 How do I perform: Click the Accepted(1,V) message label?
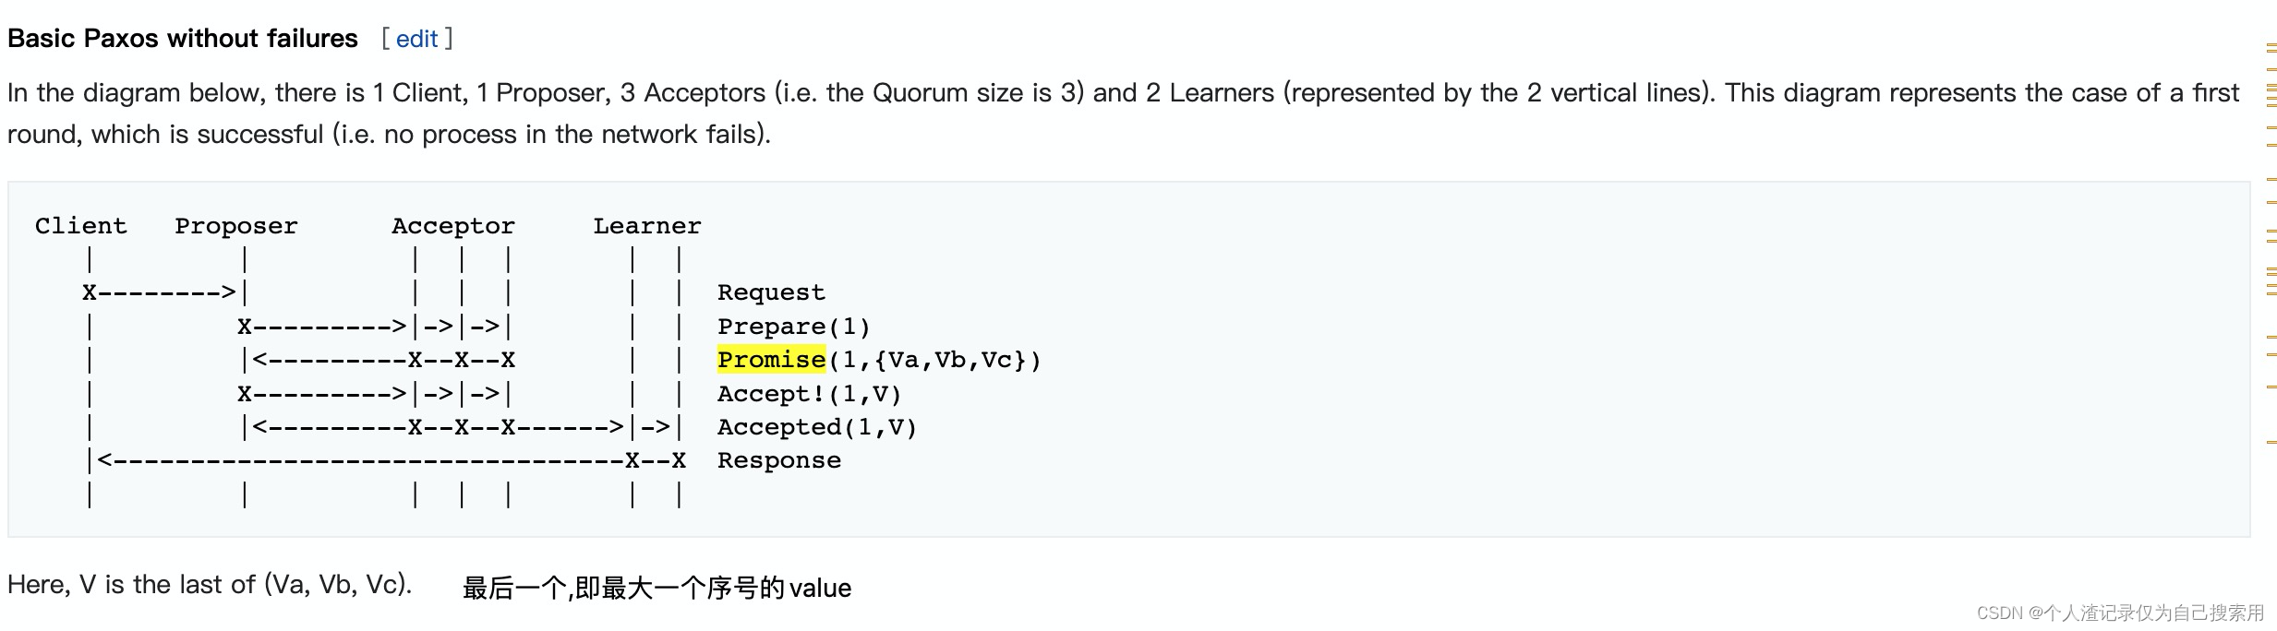coord(817,427)
